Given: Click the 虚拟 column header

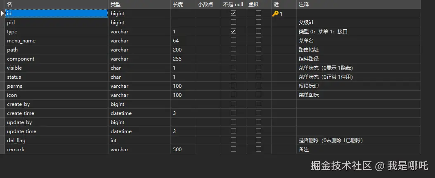Looking at the screenshot, I should (x=259, y=4).
